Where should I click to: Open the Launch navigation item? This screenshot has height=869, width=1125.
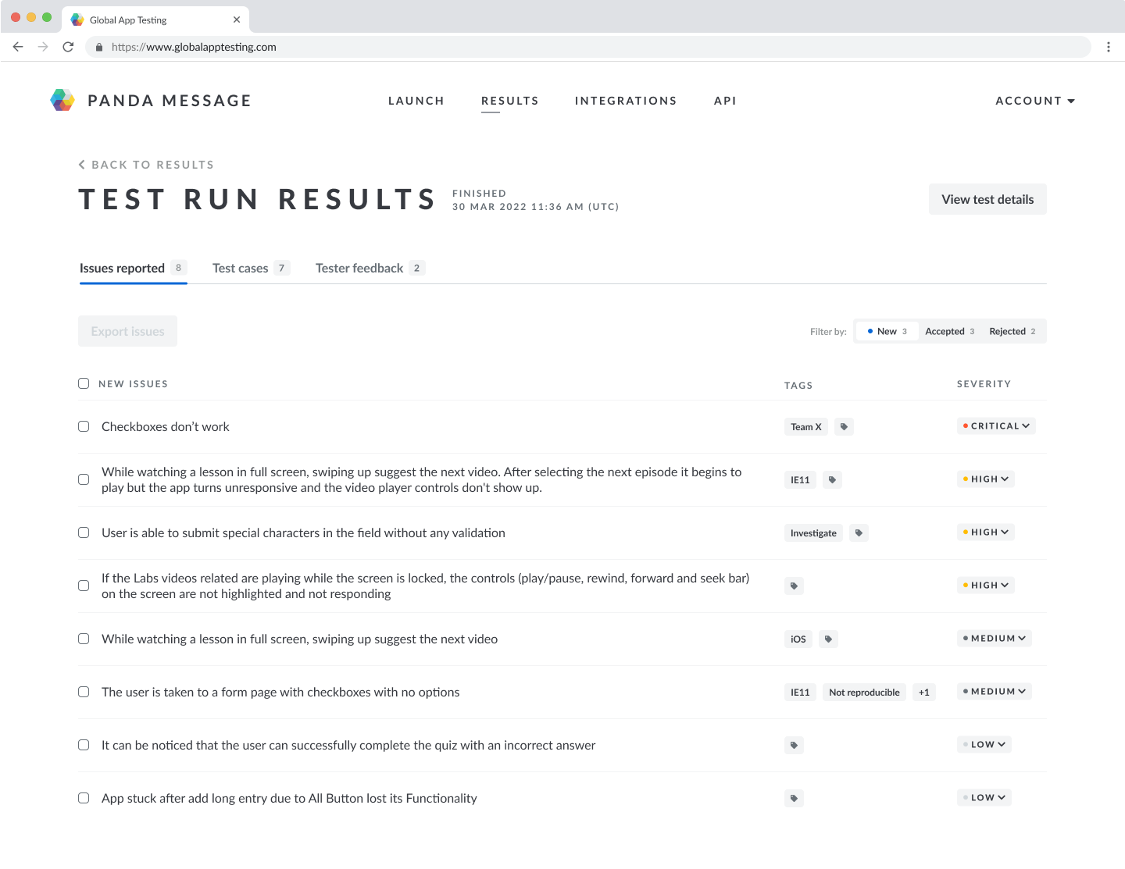point(416,101)
